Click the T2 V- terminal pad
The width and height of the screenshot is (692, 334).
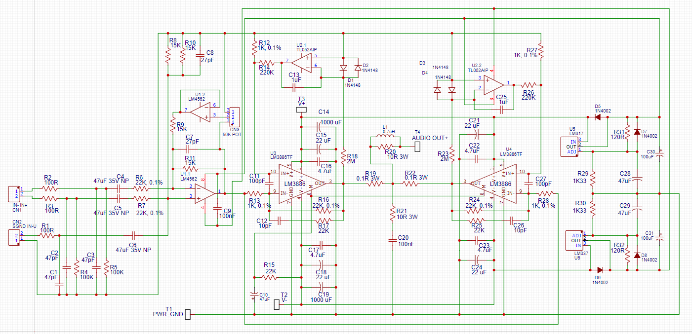pyautogui.click(x=277, y=304)
